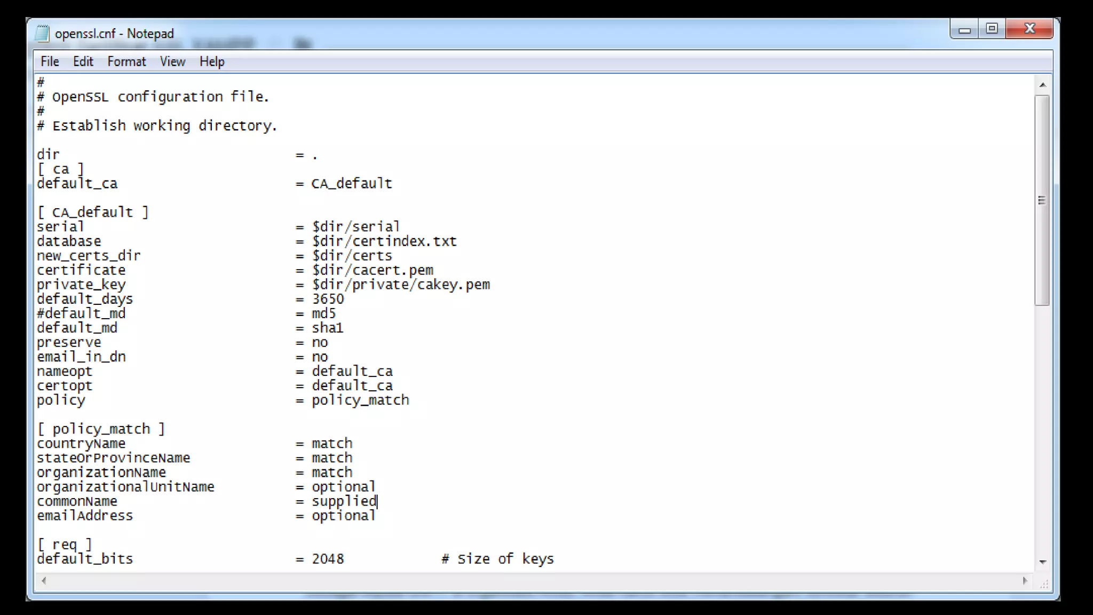Open the Edit menu

(83, 61)
